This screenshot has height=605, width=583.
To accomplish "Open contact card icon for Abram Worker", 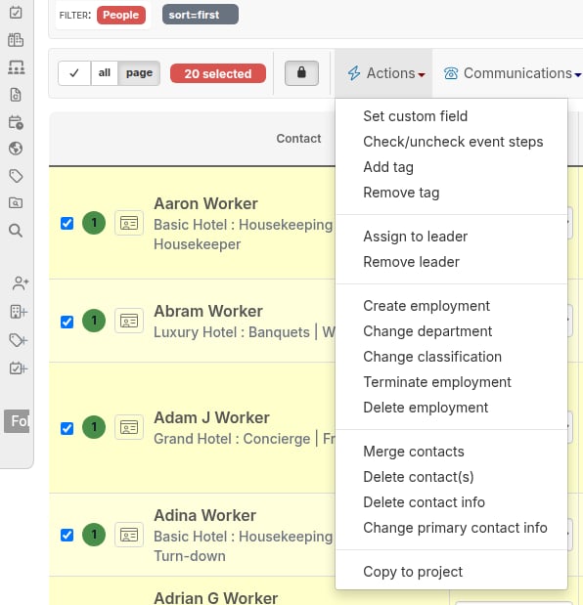I will [x=129, y=321].
